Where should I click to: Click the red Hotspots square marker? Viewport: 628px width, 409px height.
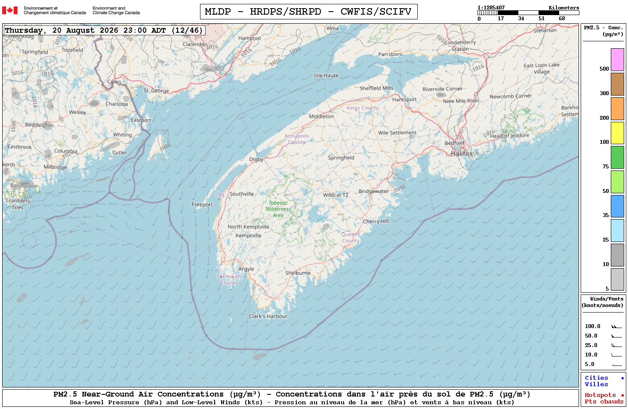[622, 395]
